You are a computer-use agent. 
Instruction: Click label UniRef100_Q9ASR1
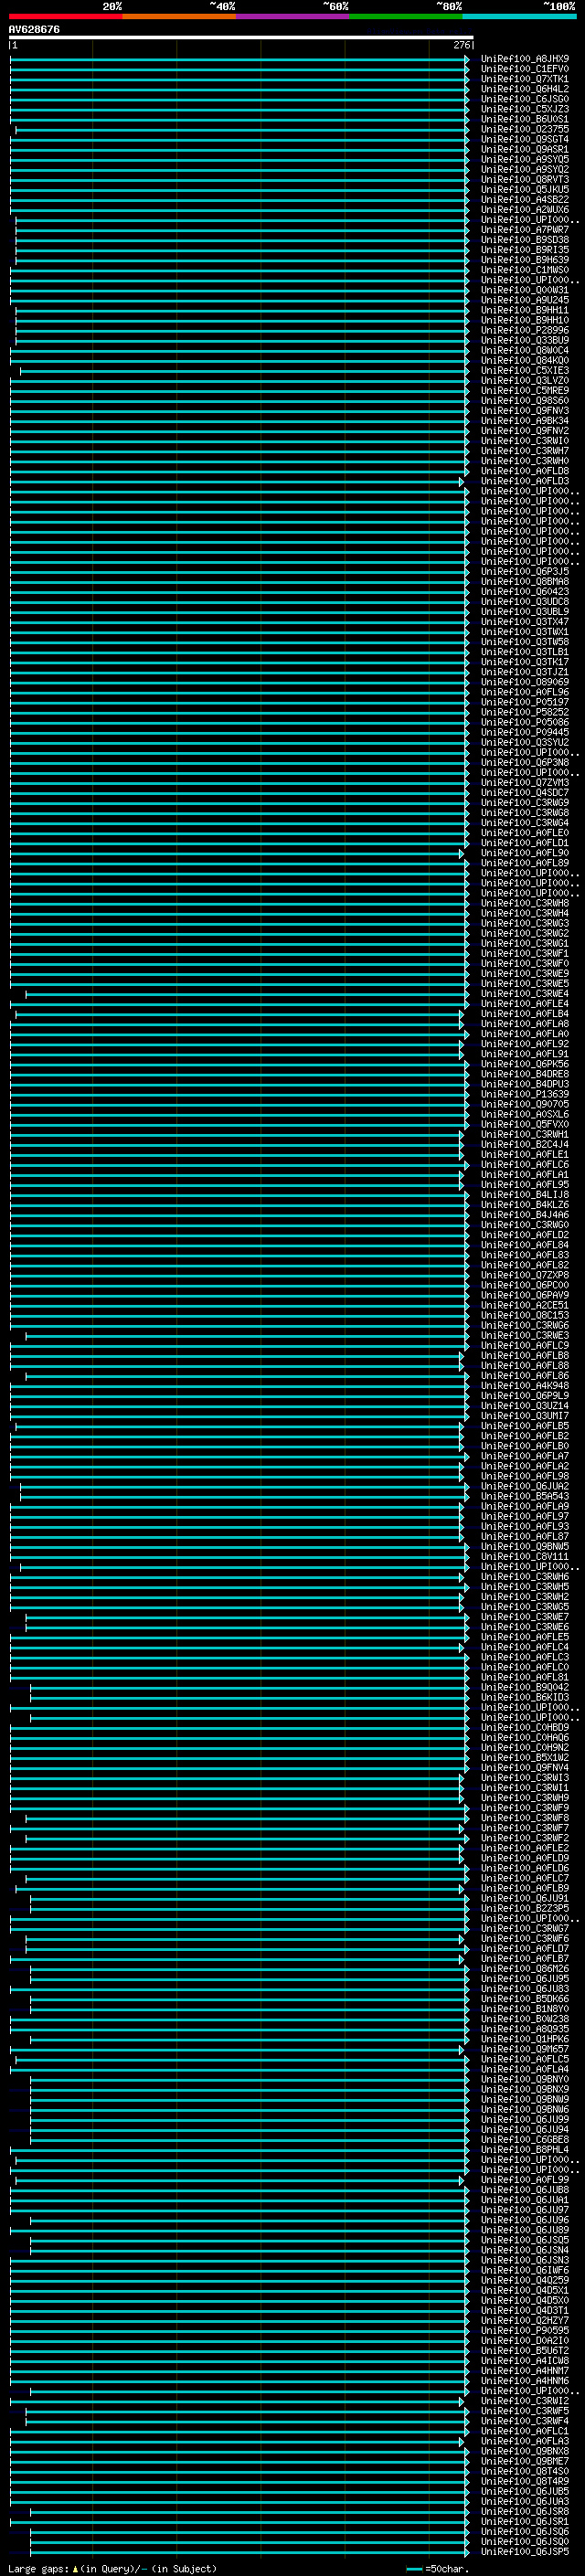525,149
